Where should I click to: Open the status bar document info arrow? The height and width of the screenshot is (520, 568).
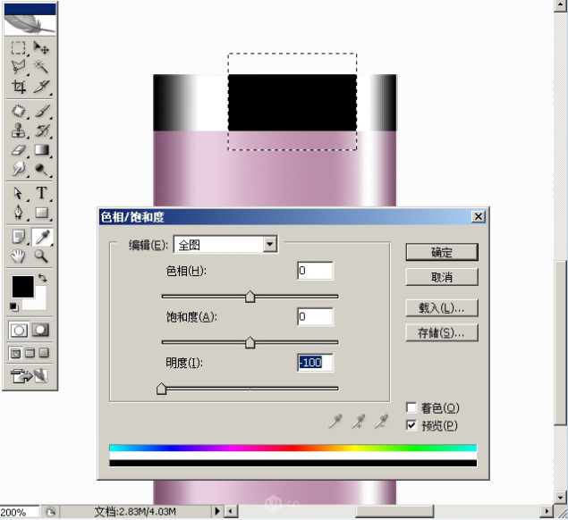click(x=216, y=512)
